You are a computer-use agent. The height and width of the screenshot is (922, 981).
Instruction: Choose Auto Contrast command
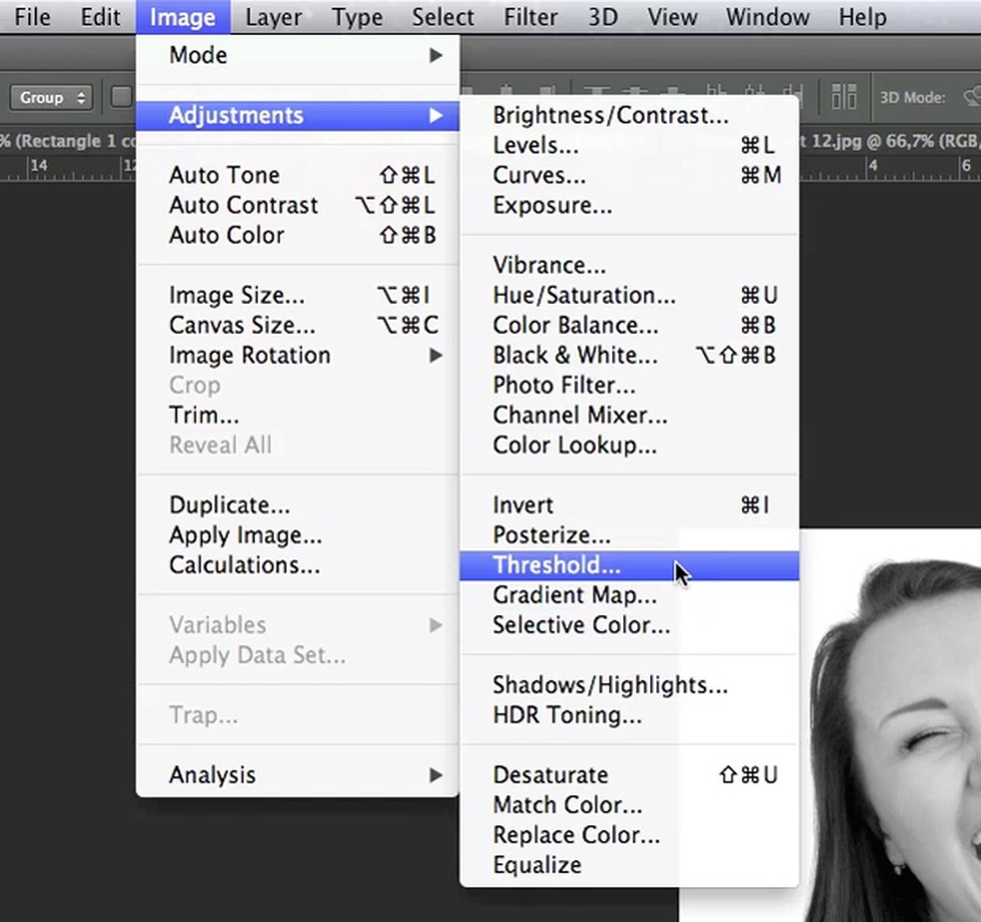click(243, 205)
